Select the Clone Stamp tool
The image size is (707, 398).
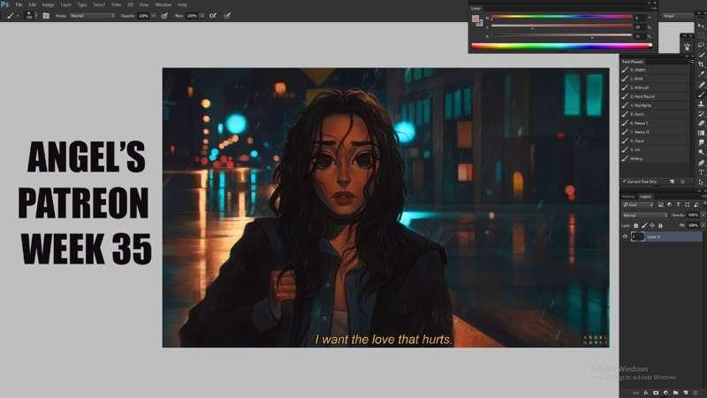click(x=701, y=103)
